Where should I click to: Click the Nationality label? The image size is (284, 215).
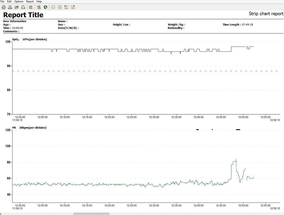[176, 28]
